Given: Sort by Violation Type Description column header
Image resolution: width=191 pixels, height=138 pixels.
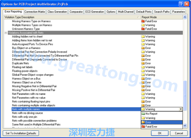Looking at the screenshot, I should coord(72,17).
